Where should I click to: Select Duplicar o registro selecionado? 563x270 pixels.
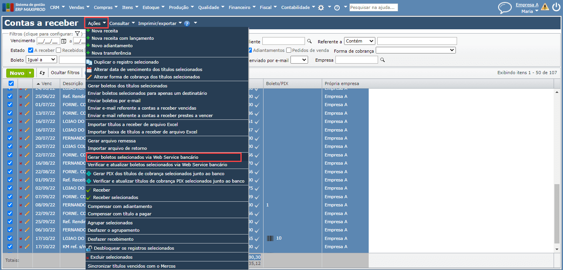(126, 62)
